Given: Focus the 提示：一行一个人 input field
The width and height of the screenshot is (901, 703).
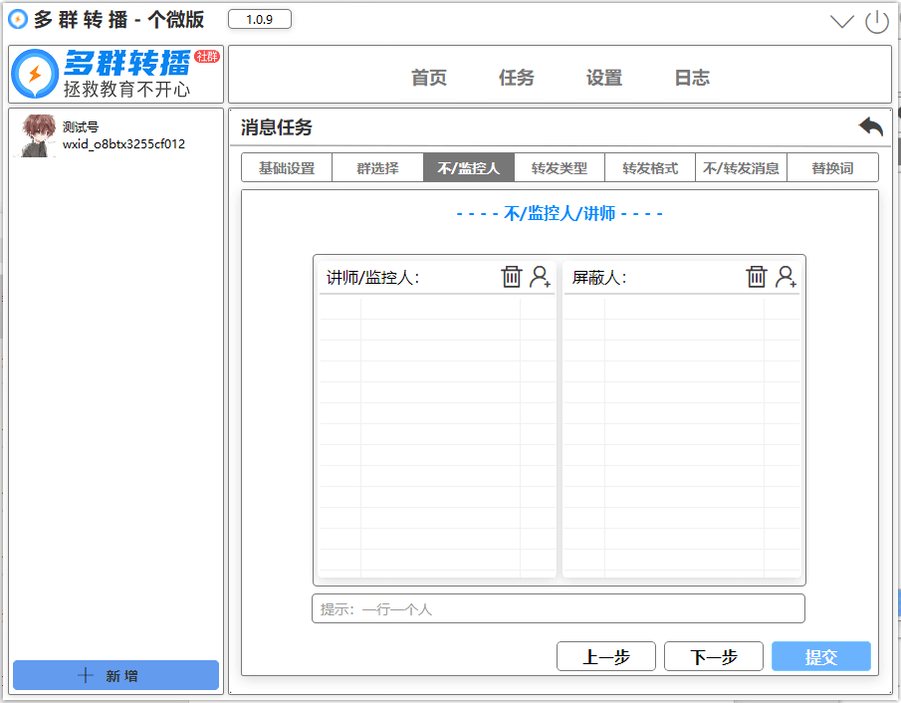Looking at the screenshot, I should (x=559, y=608).
